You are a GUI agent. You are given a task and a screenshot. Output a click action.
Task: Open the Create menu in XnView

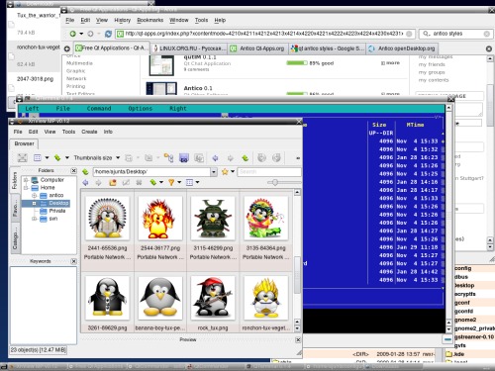tap(89, 132)
